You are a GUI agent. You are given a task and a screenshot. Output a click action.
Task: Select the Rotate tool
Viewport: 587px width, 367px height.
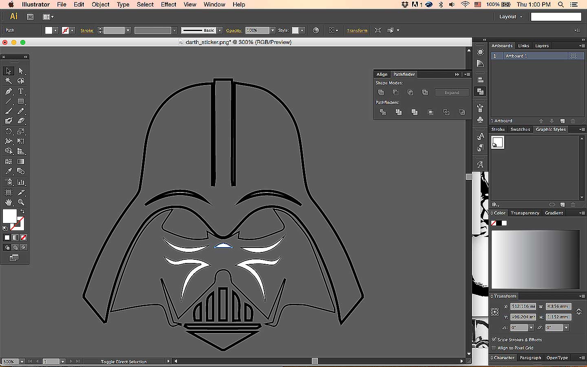pos(8,131)
